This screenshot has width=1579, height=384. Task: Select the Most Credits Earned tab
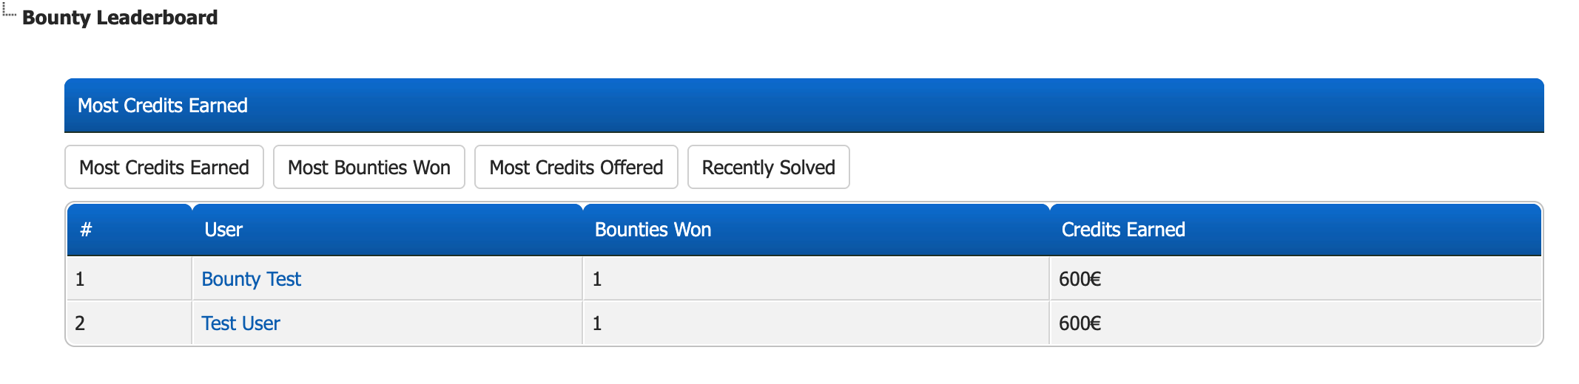(x=164, y=167)
